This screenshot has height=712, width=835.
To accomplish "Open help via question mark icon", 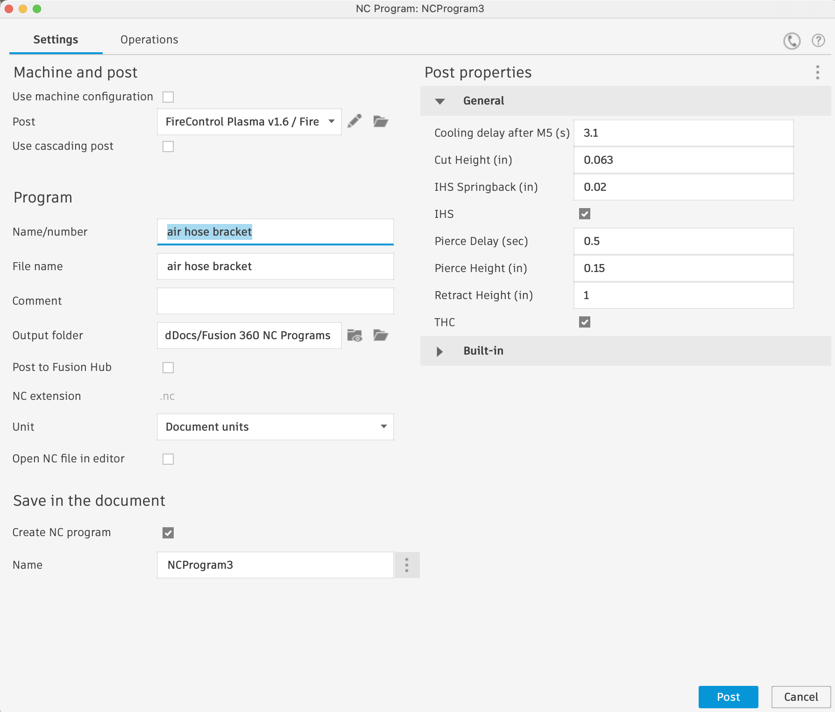I will click(x=818, y=41).
